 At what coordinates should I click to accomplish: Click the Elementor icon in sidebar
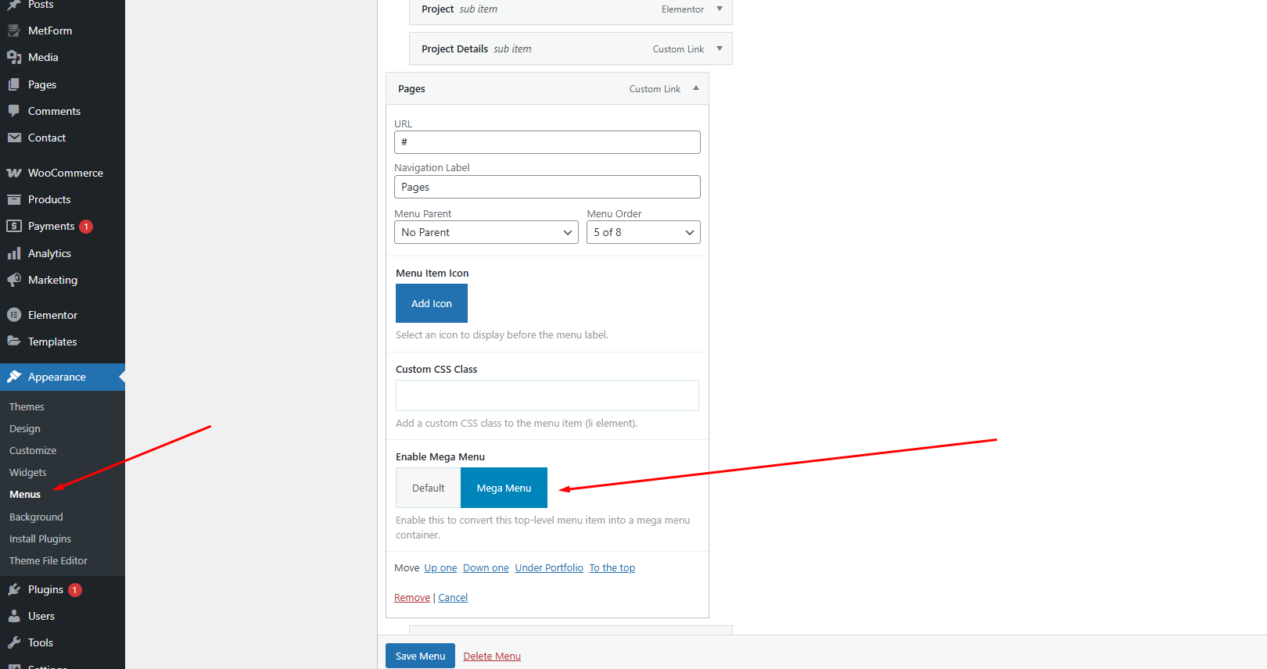point(14,315)
